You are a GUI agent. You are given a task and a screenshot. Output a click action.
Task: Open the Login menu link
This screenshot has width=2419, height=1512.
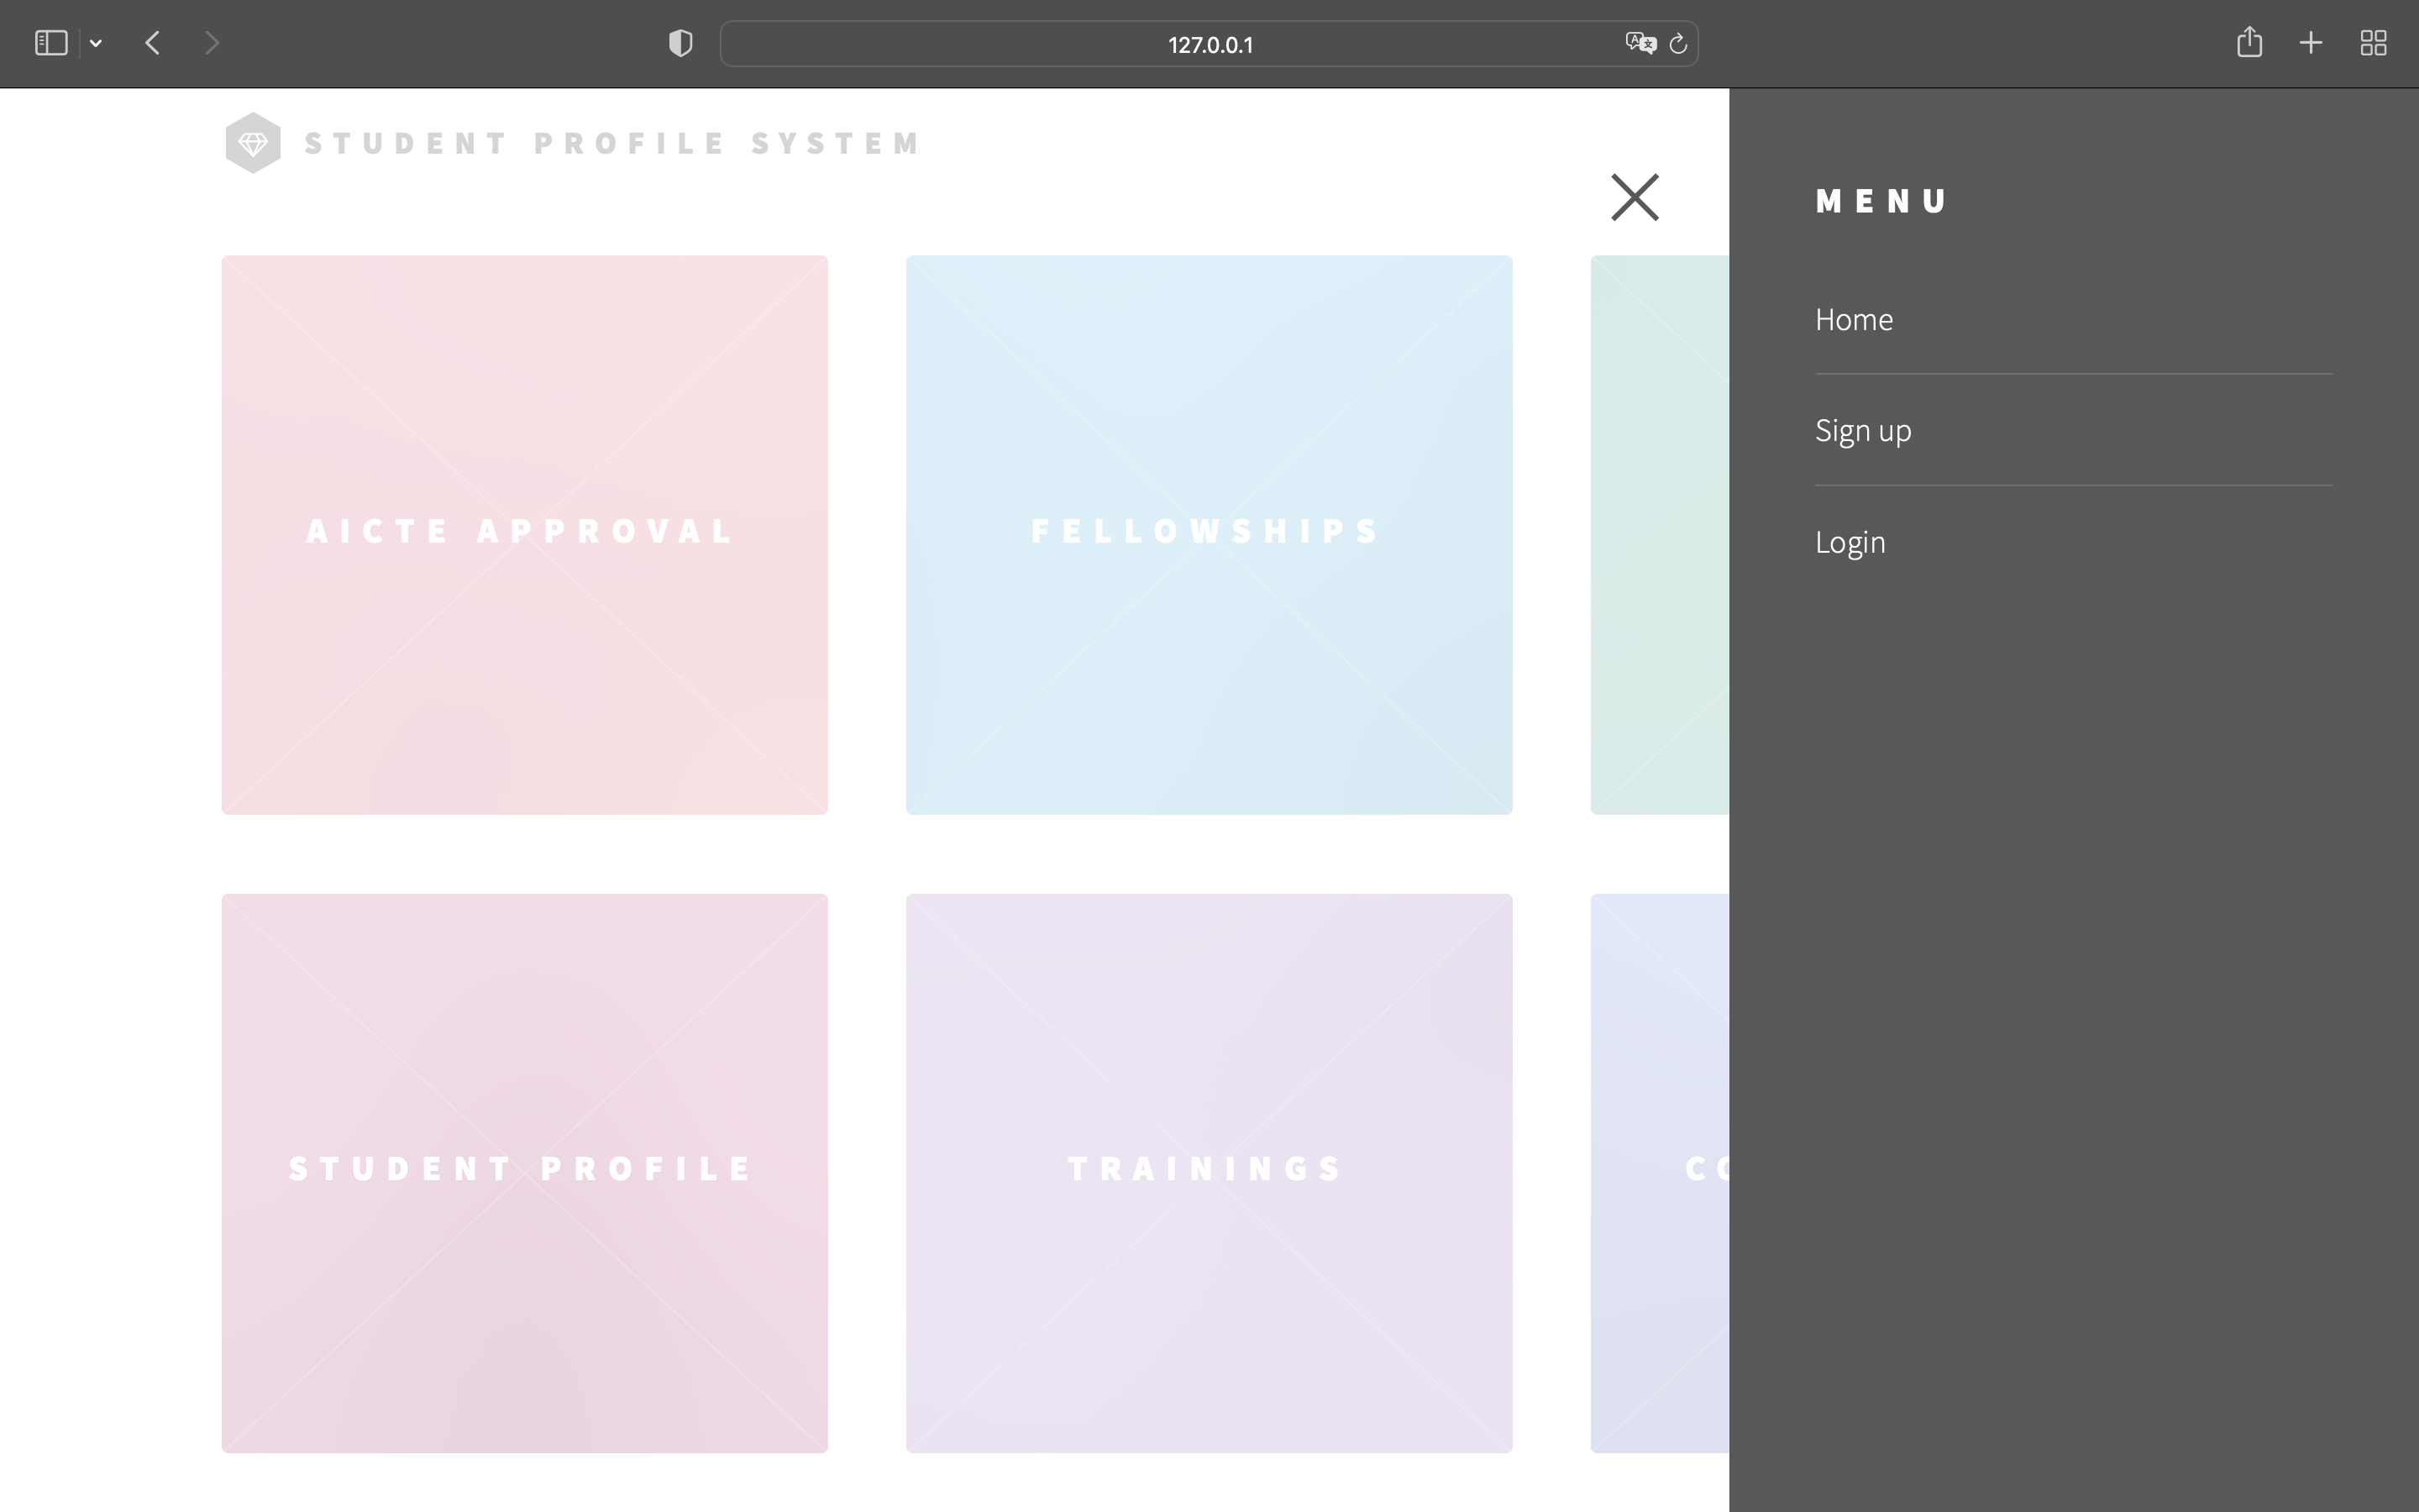point(1850,542)
